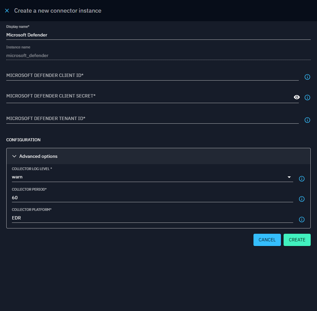This screenshot has width=317, height=311.
Task: Toggle client secret visibility with eye icon
Action: (x=297, y=97)
